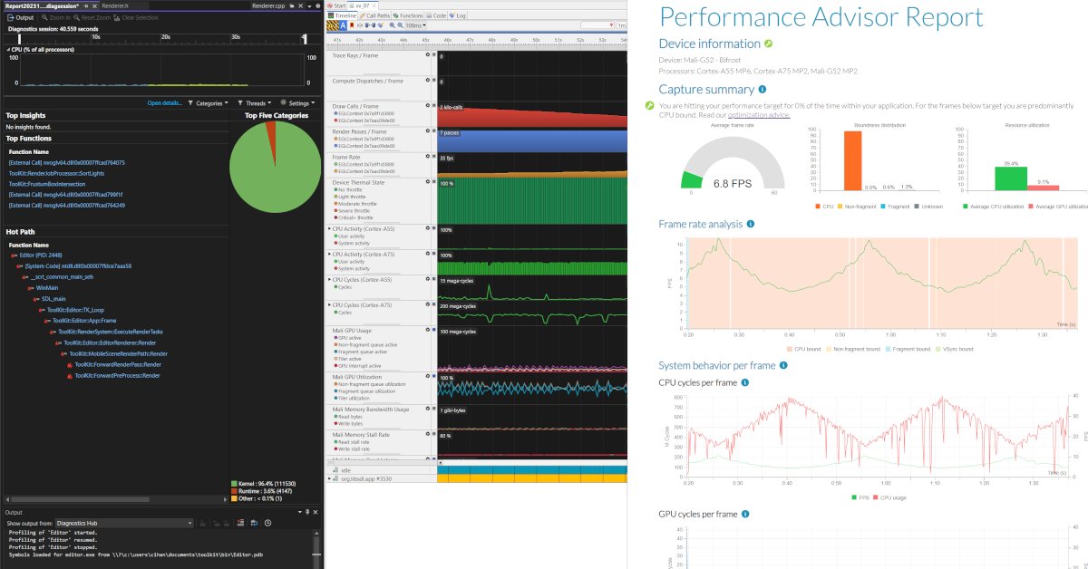The height and width of the screenshot is (569, 1088).
Task: Open the Settings dropdown in diagnostics report
Action: point(298,103)
